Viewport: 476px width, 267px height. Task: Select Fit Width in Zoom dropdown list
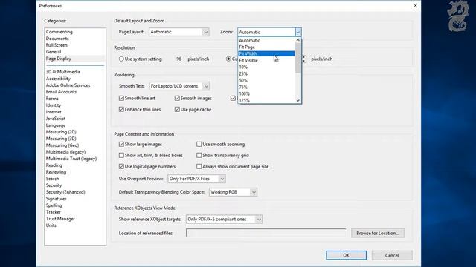266,53
